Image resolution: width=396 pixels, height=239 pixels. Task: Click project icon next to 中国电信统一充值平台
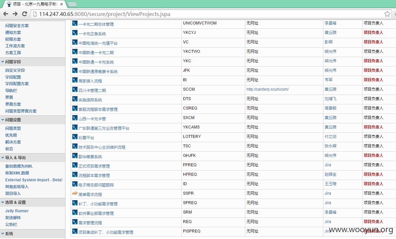tap(75, 42)
